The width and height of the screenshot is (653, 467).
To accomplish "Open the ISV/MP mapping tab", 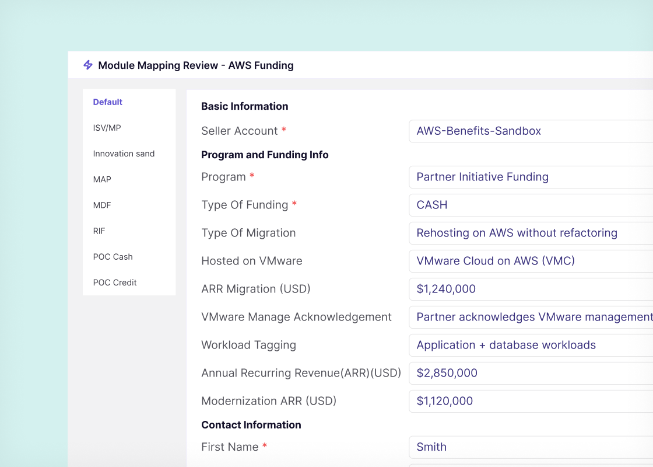I will coord(107,128).
